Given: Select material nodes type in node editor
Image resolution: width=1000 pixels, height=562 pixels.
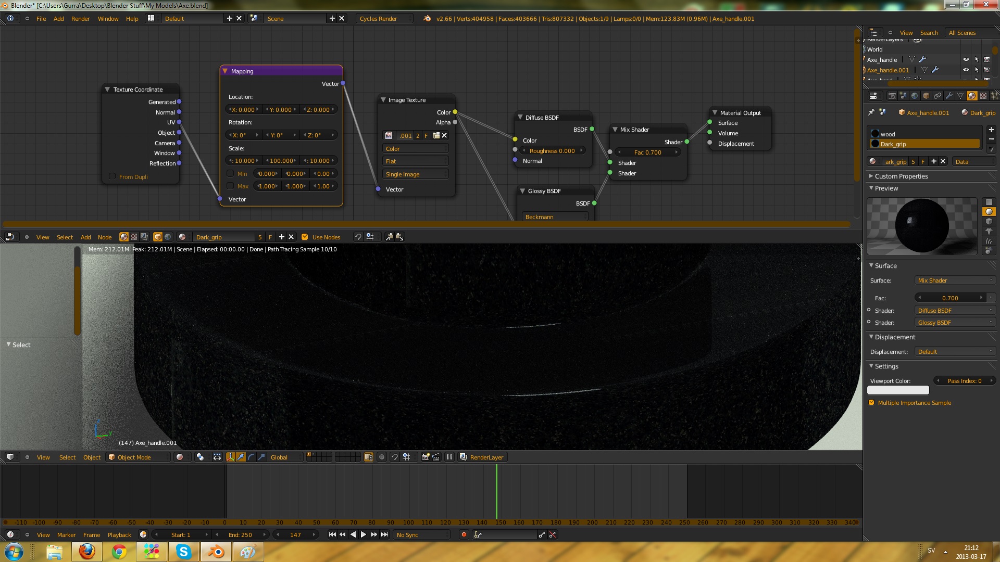Looking at the screenshot, I should click(x=124, y=237).
